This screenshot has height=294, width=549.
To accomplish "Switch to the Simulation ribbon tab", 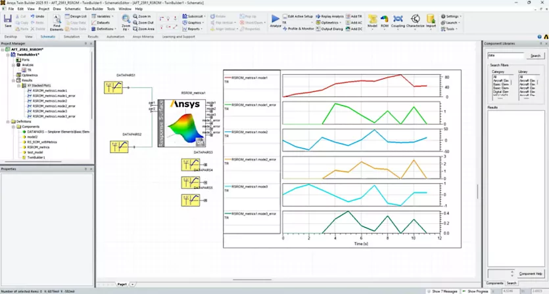I will point(71,37).
